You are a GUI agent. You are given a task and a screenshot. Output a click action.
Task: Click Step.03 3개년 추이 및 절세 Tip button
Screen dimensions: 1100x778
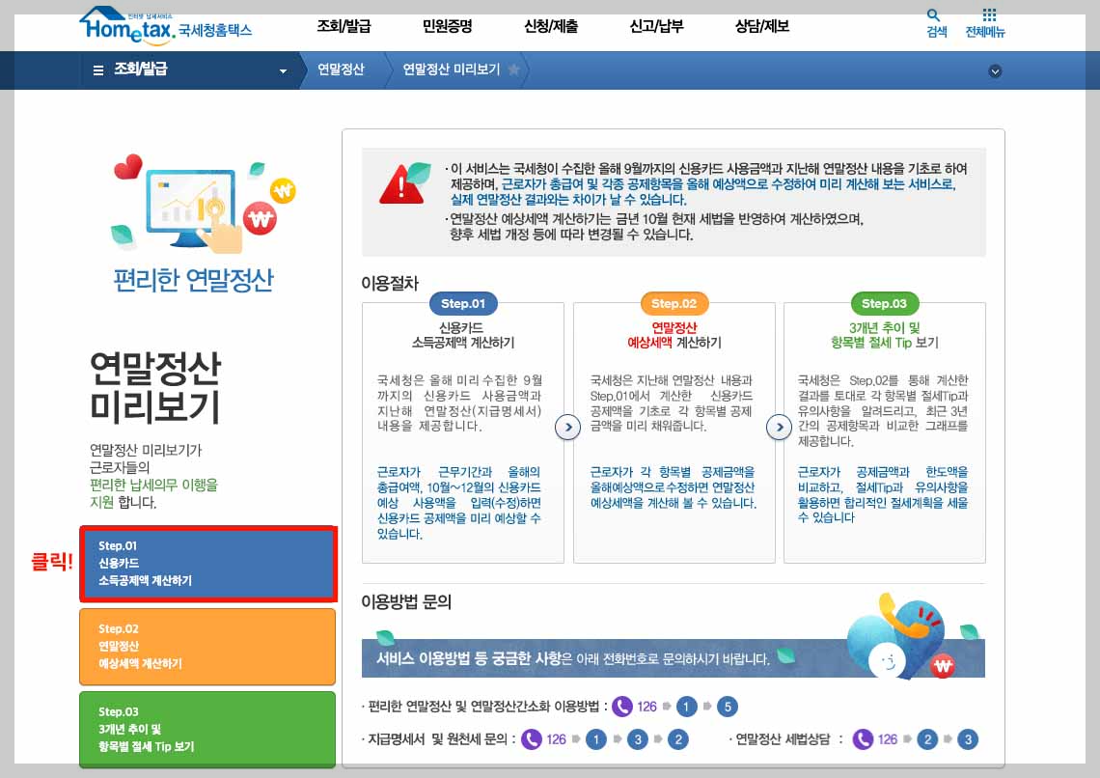coord(207,729)
